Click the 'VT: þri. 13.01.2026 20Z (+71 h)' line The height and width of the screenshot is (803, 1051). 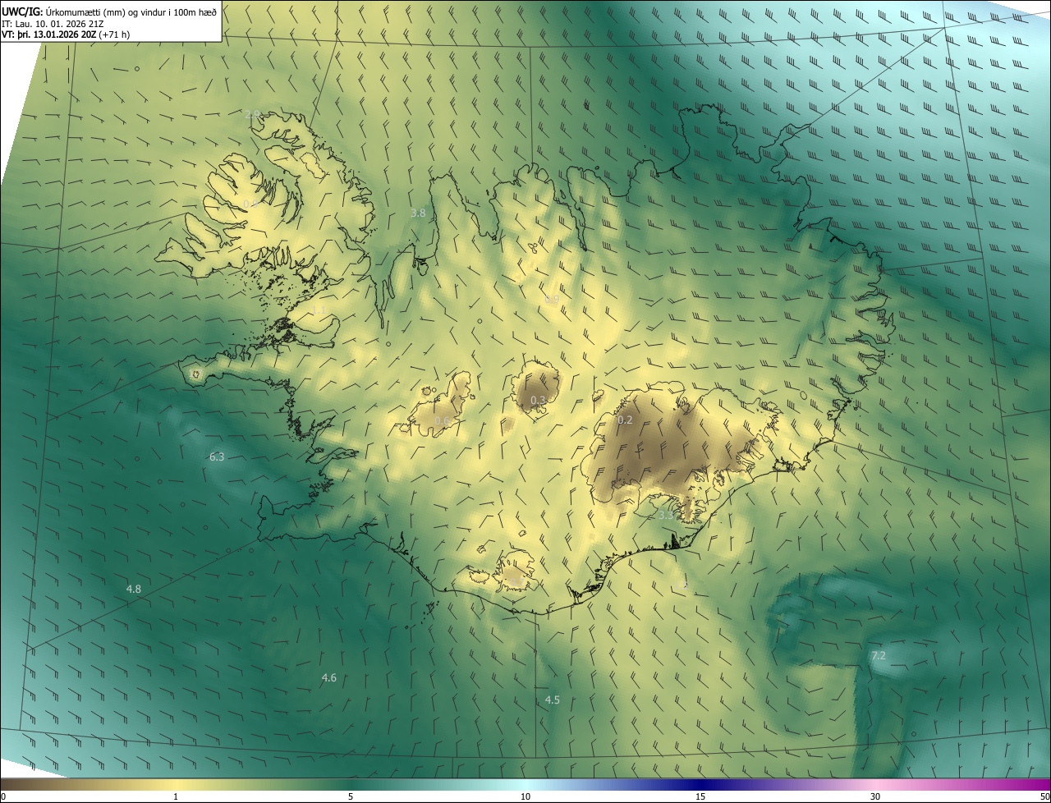click(66, 34)
